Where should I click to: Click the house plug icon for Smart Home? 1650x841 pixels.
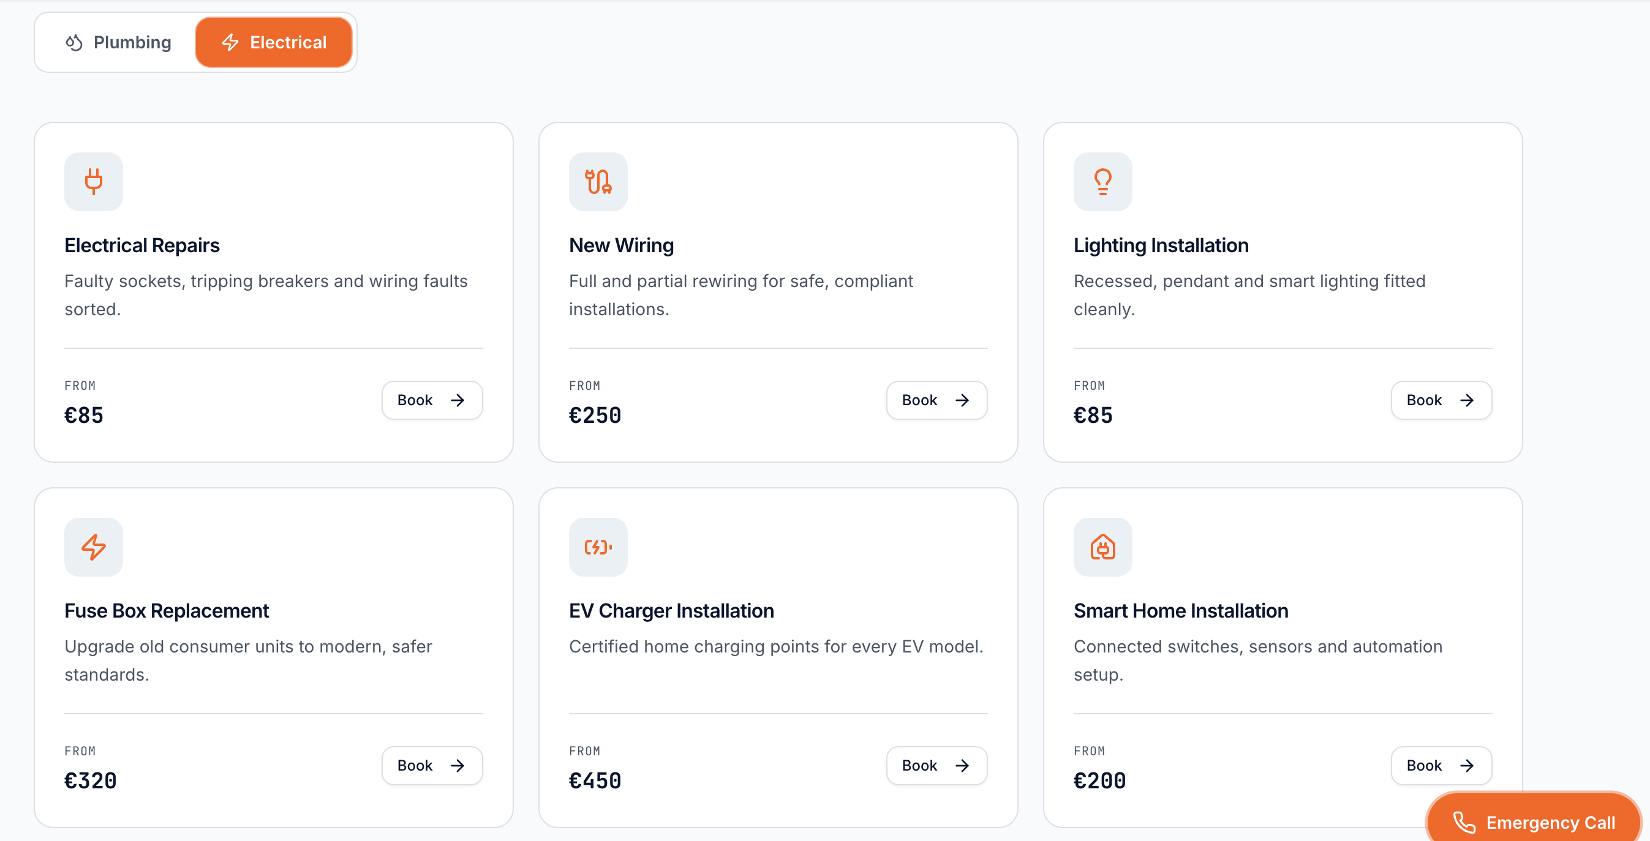1102,547
